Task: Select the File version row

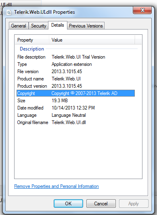Action: coord(75,72)
